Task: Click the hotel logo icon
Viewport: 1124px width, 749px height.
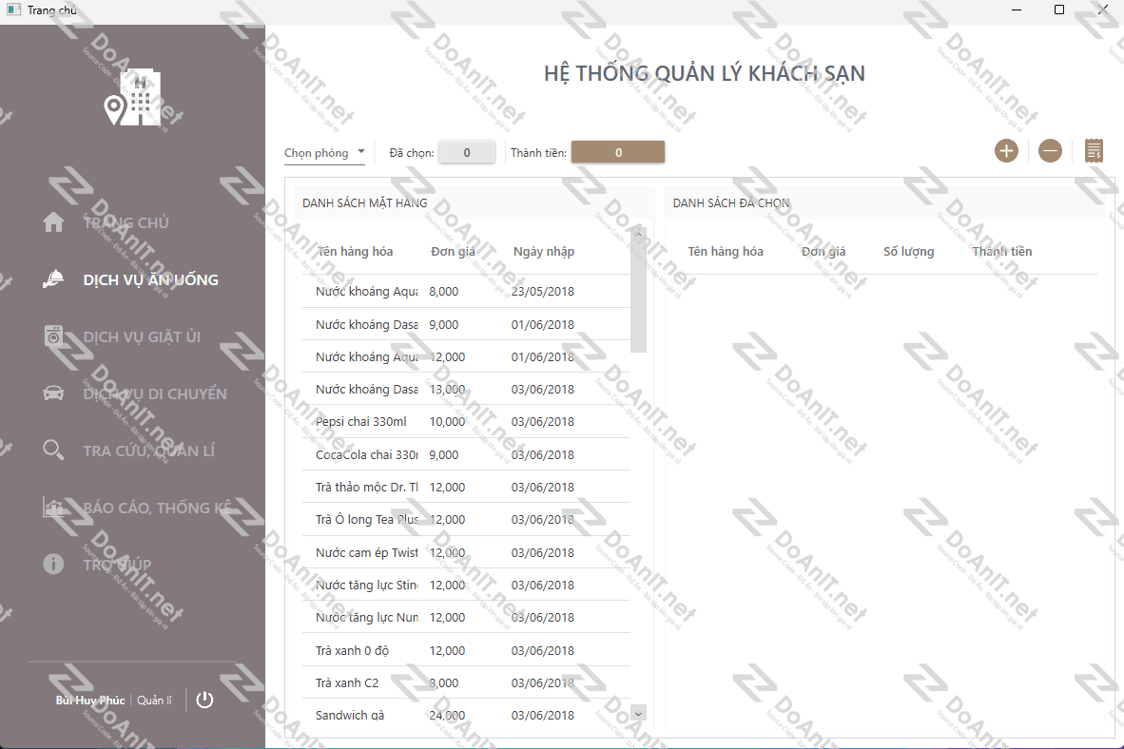Action: tap(132, 98)
